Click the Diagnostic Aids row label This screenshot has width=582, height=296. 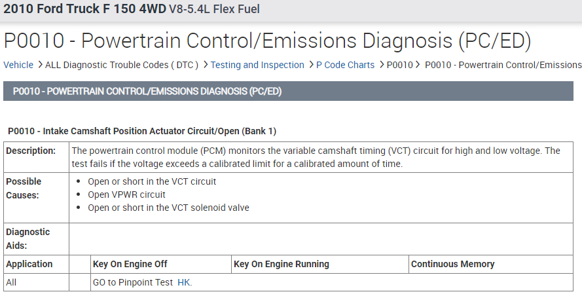click(28, 238)
